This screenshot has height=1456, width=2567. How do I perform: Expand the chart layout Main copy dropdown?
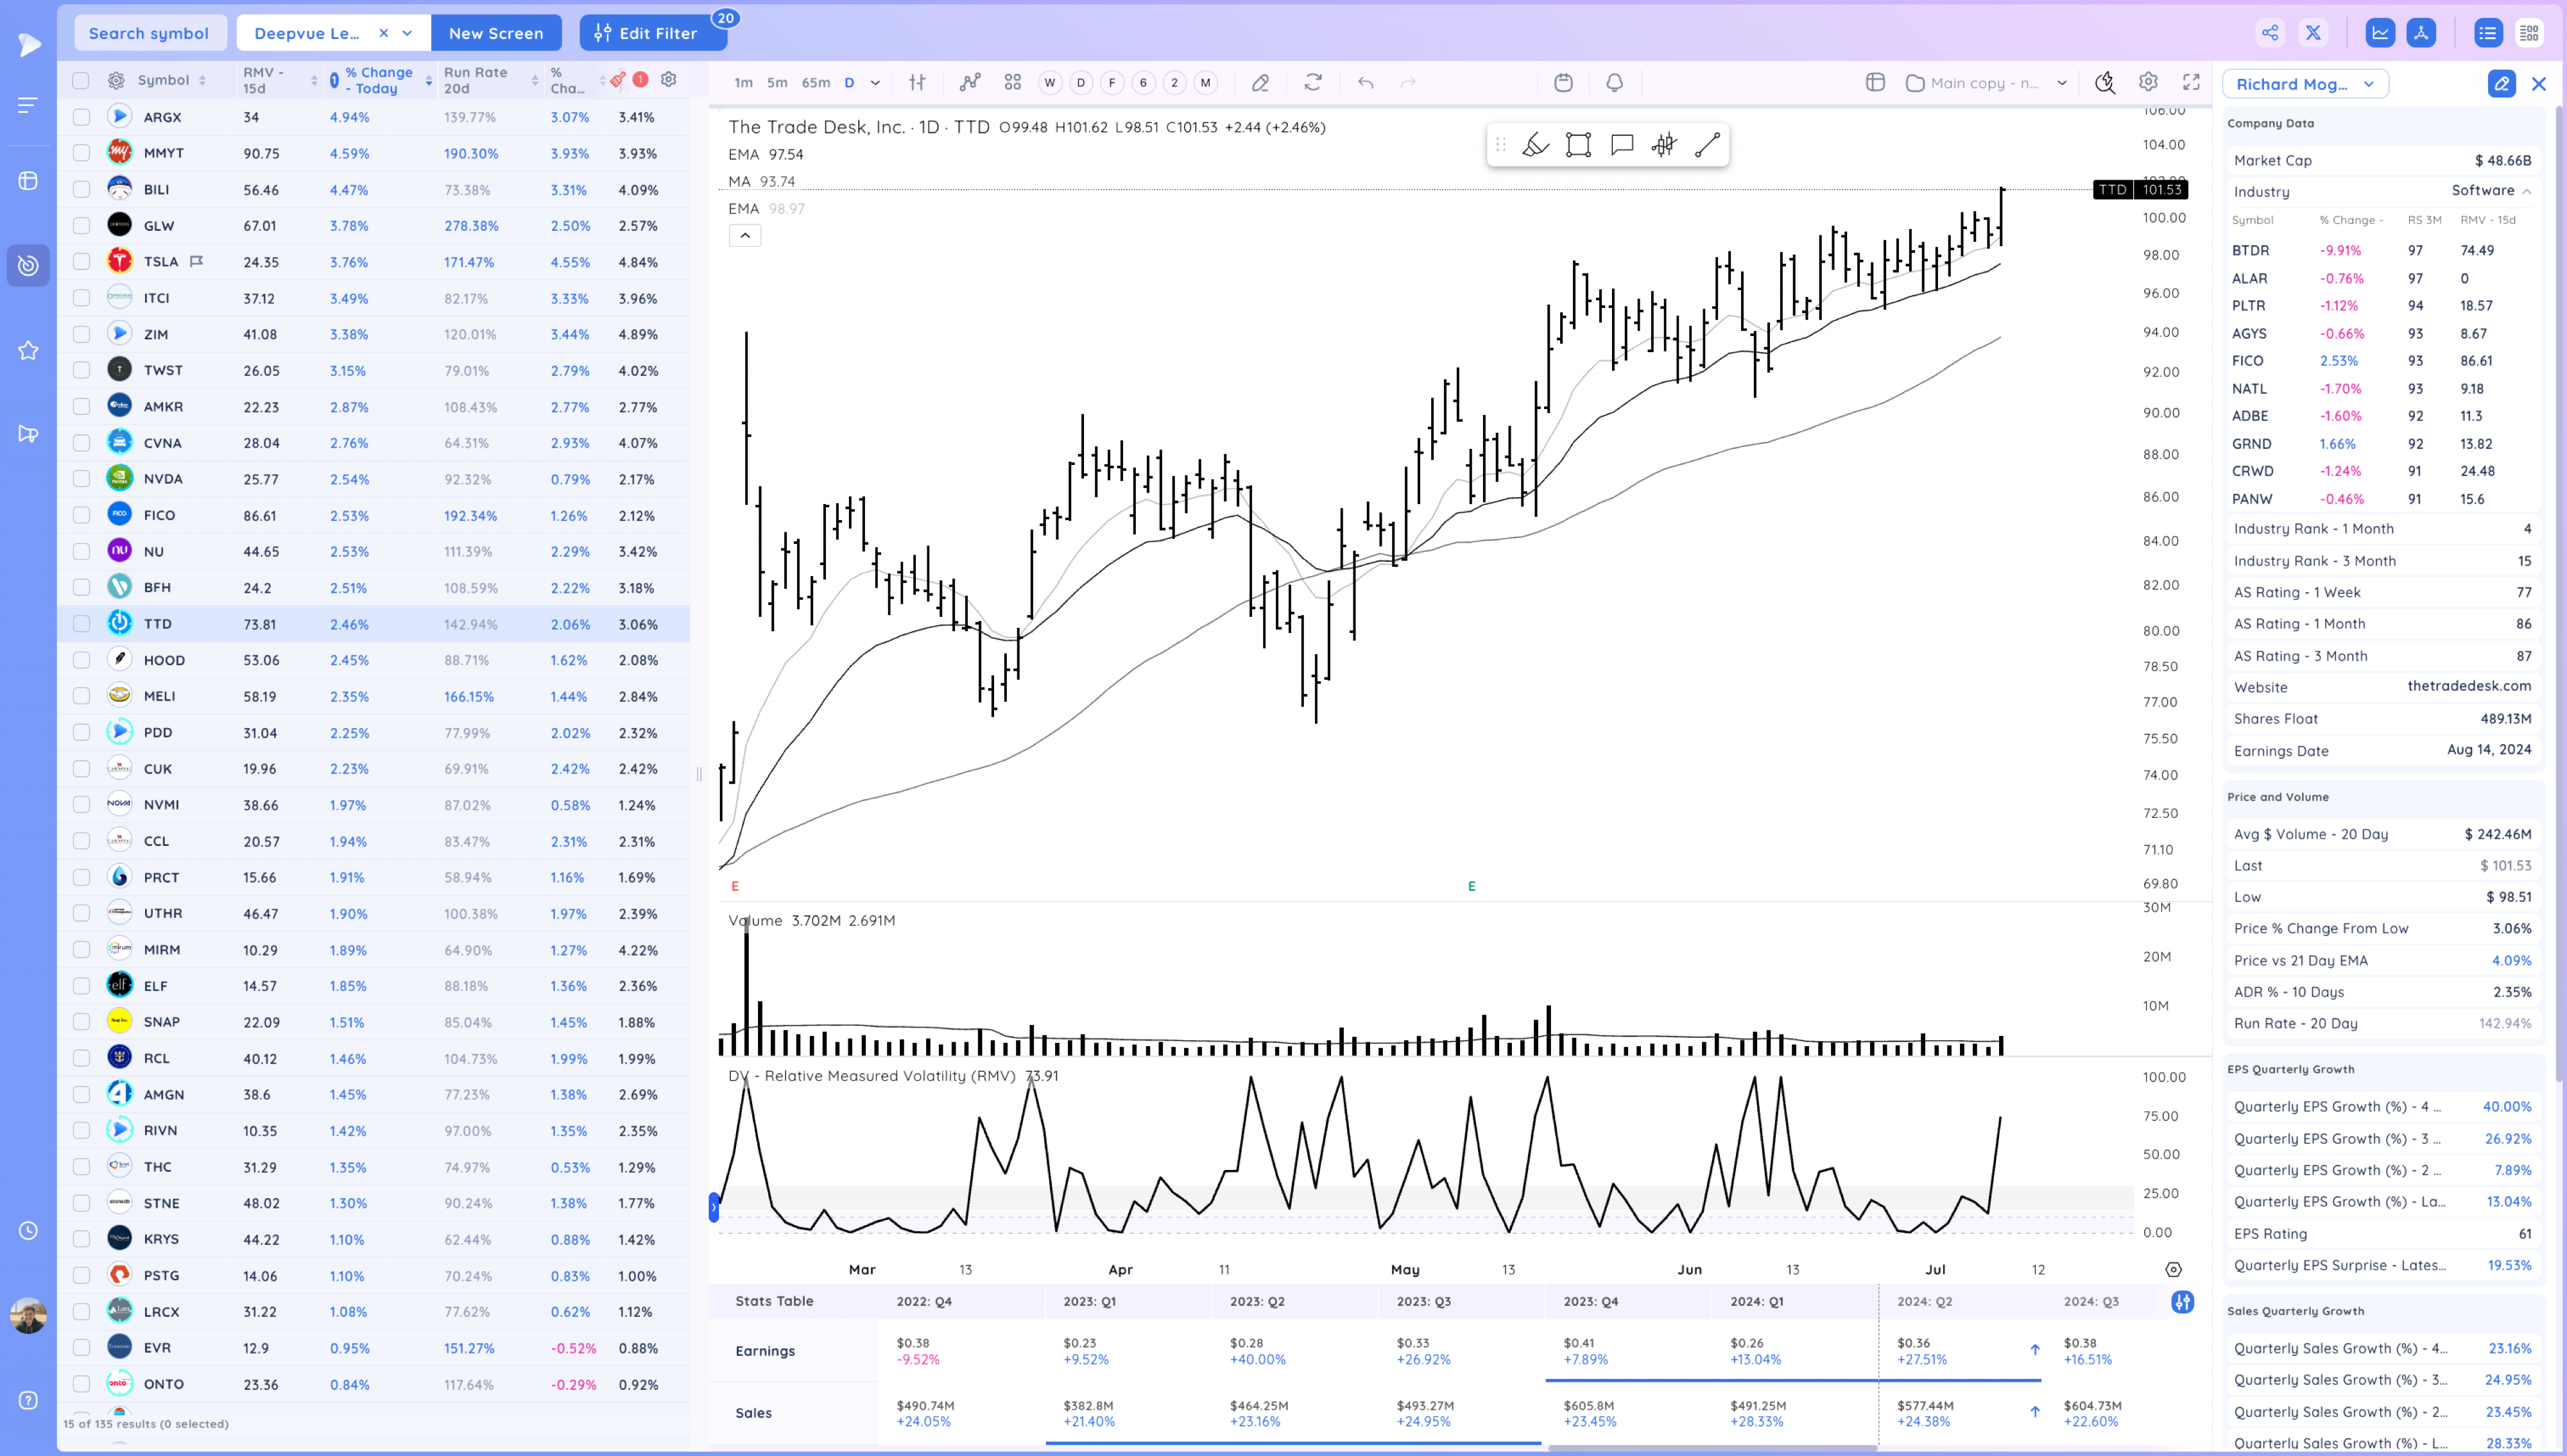click(2062, 83)
